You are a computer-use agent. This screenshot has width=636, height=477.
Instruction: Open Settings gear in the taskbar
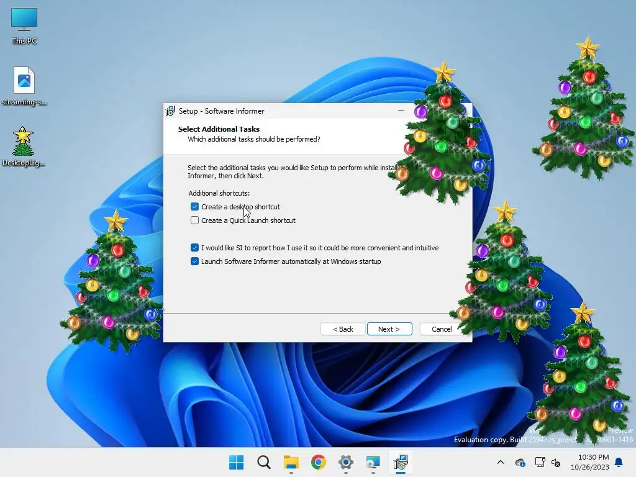346,462
